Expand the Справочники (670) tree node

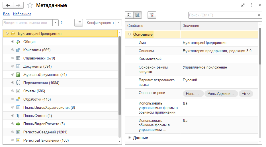click(13, 58)
